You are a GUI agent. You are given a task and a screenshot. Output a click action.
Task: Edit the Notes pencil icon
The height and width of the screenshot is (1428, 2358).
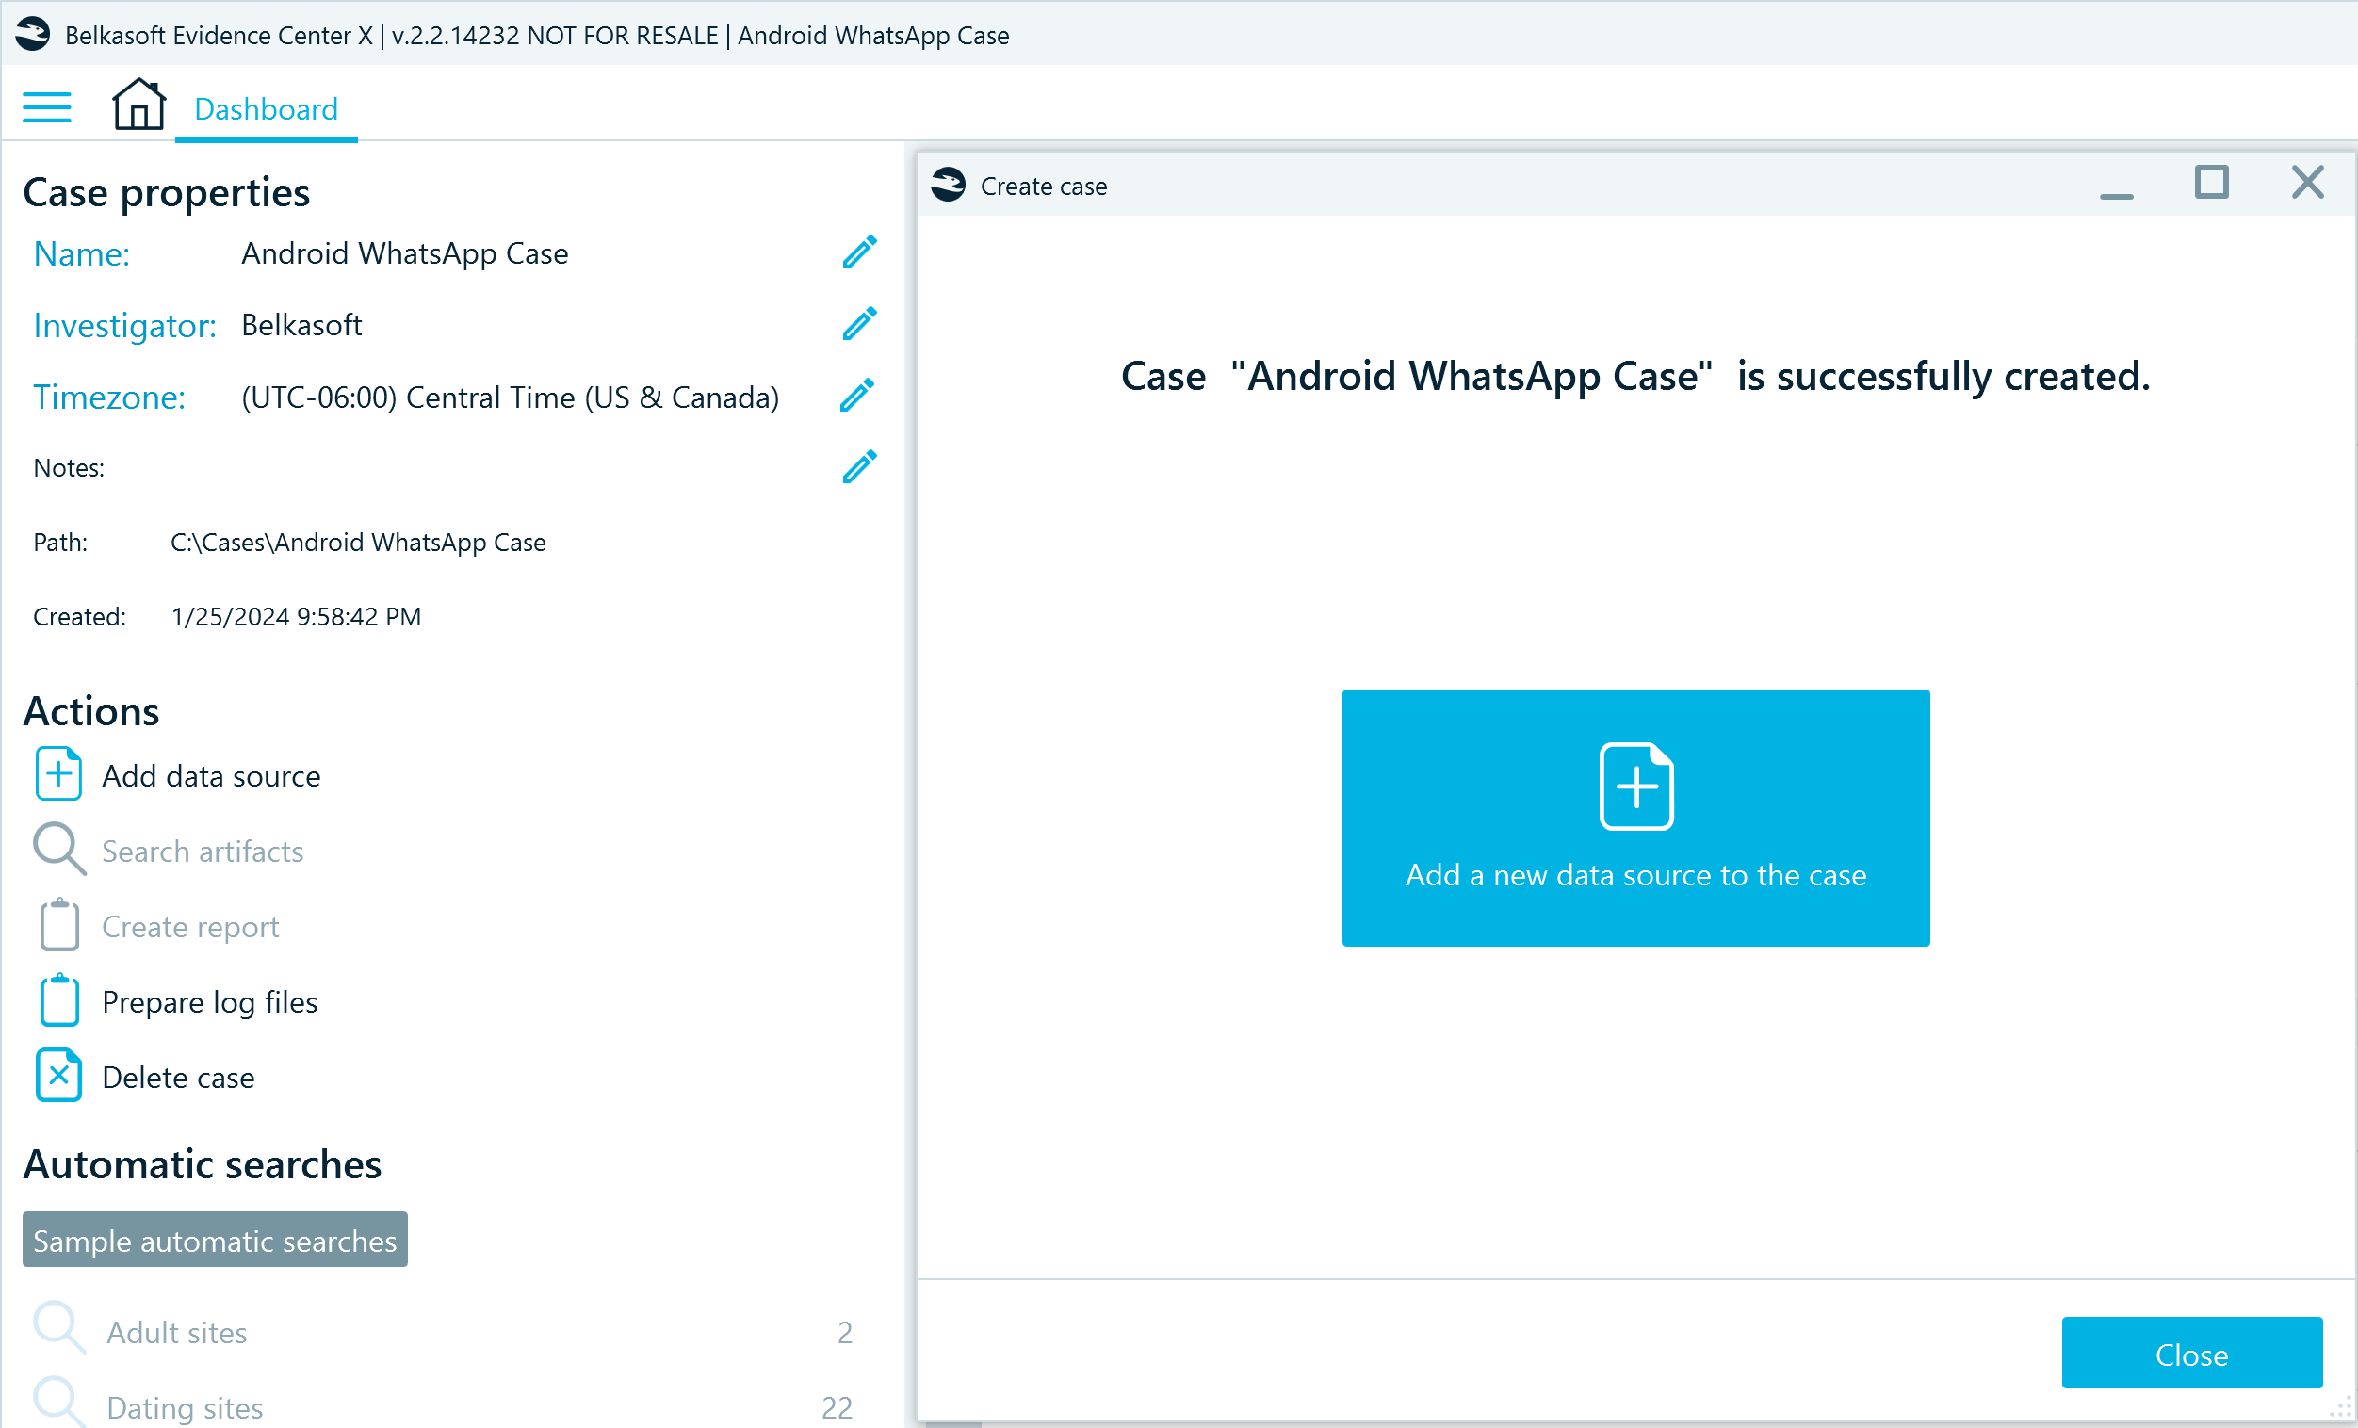click(x=859, y=467)
